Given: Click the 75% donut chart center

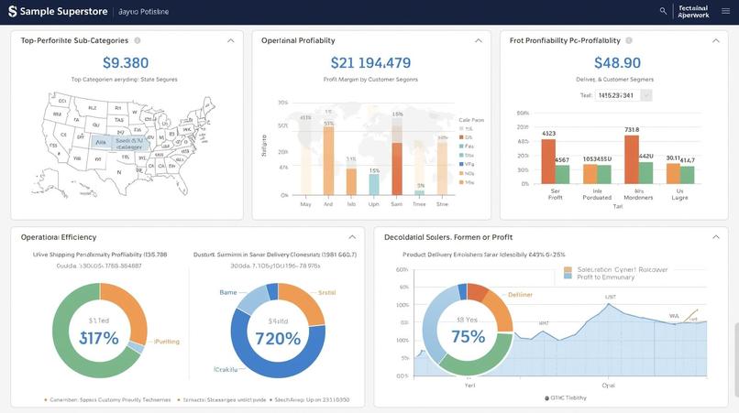Looking at the screenshot, I should (x=468, y=330).
